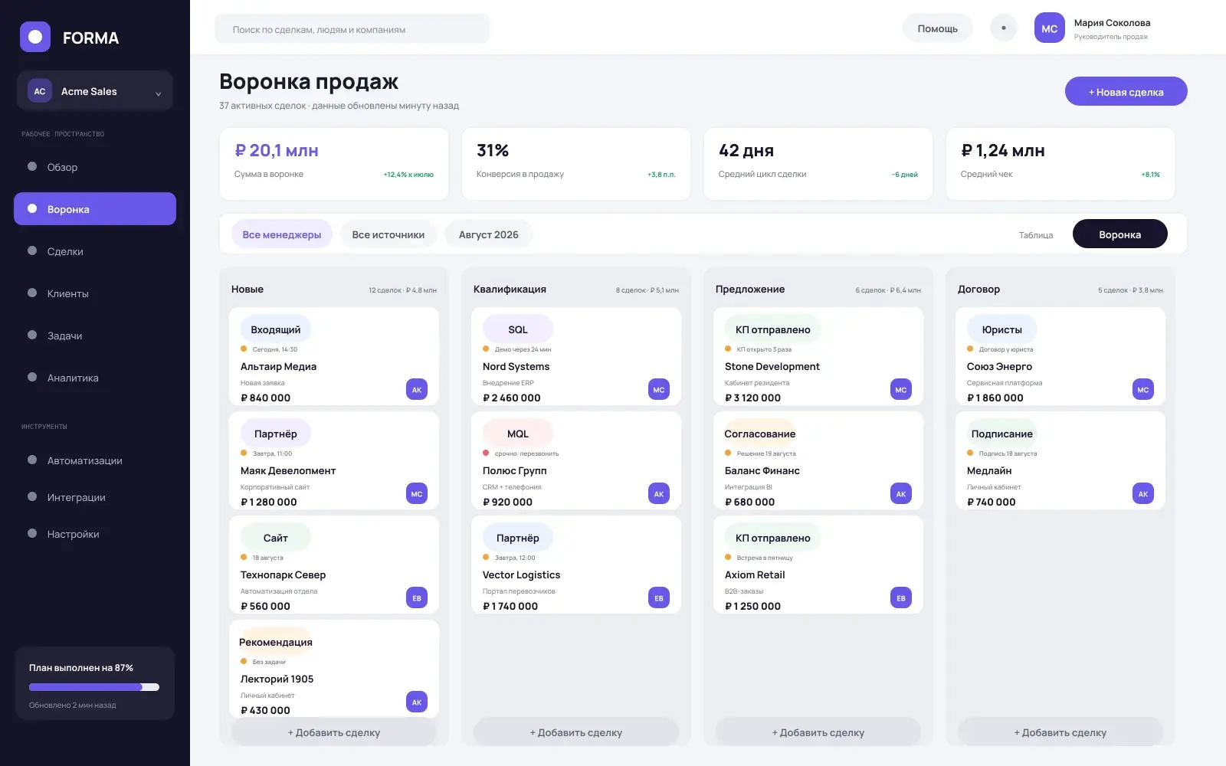Select the Воронка view toggle
Screen dimensions: 1226x766
[1119, 234]
